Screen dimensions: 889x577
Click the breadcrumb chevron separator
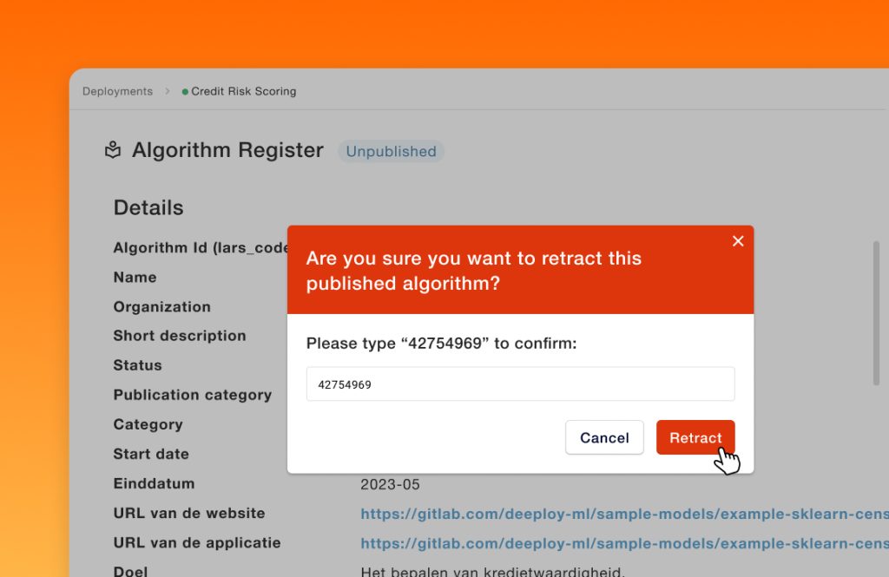tap(168, 91)
